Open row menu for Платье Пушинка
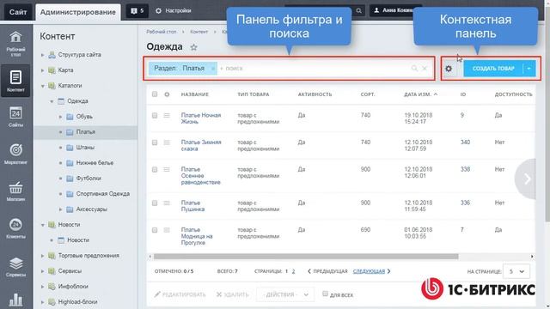Image resolution: width=550 pixels, height=309 pixels. (167, 203)
